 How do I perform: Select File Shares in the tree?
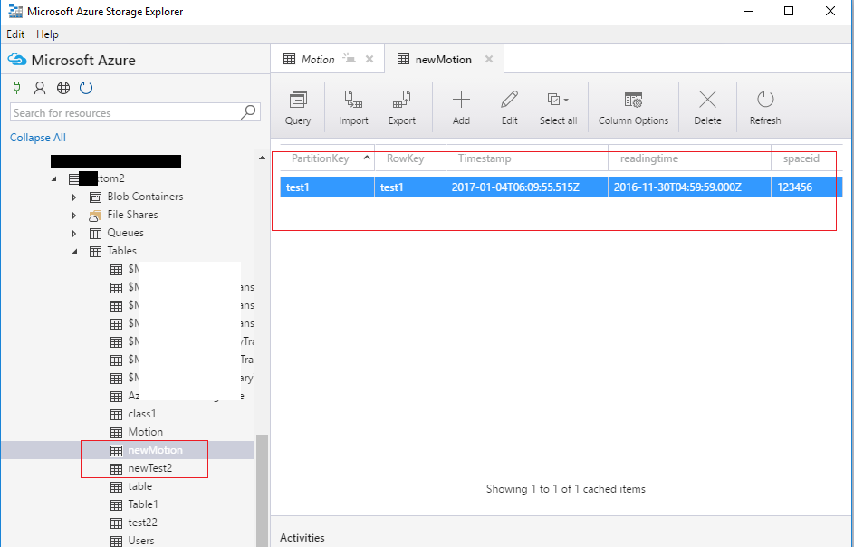tap(132, 215)
